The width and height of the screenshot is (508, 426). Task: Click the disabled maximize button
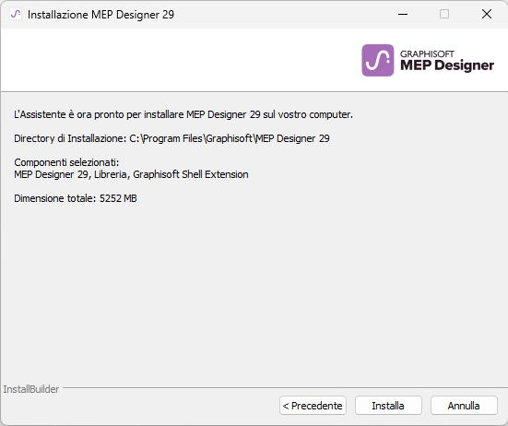444,14
